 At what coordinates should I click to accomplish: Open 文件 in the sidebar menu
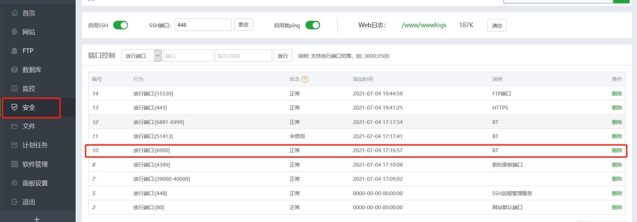29,126
